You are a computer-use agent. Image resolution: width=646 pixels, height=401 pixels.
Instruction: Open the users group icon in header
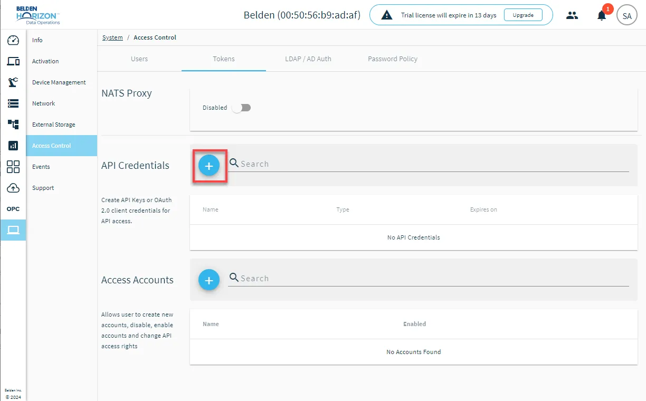click(572, 15)
